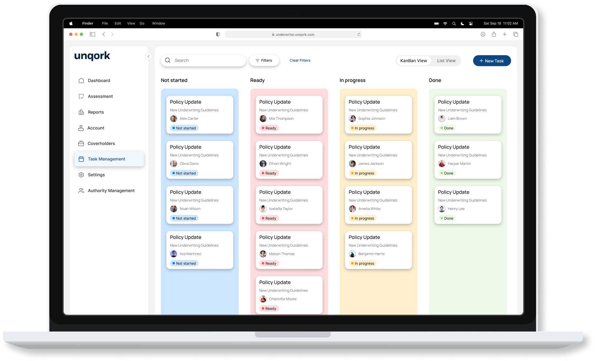596x361 pixels.
Task: Go back with browser chevron
Action: click(104, 34)
